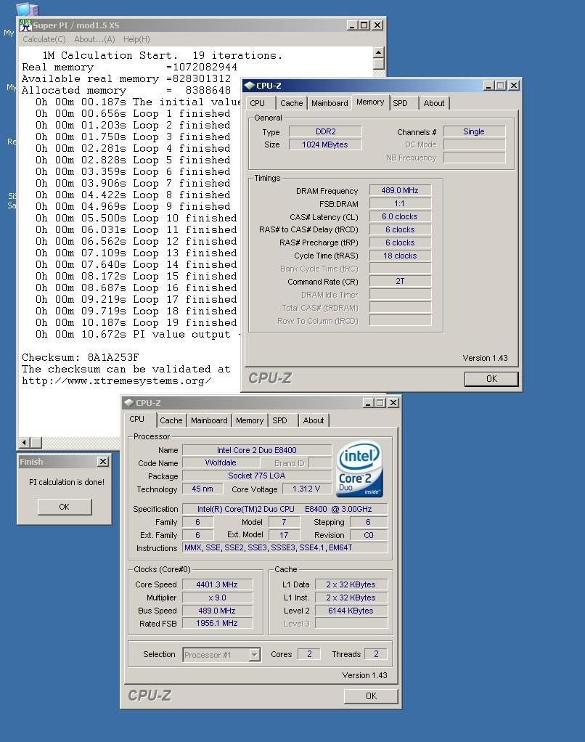Close the Finish dialog

(x=103, y=461)
